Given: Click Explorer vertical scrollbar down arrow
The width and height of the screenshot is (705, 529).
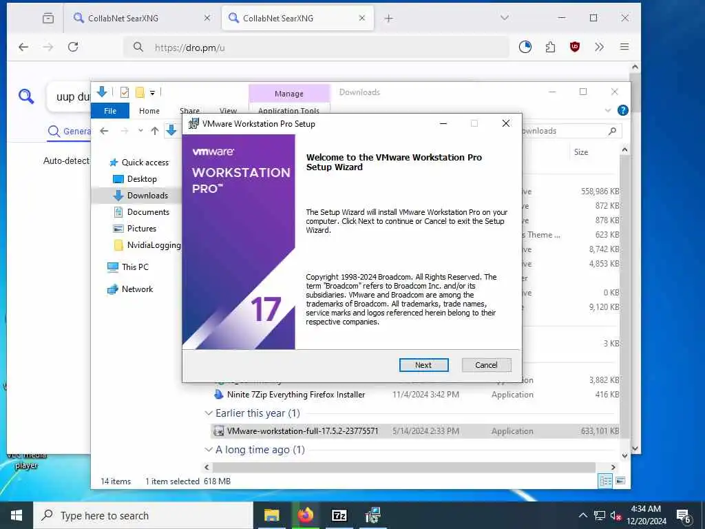Looking at the screenshot, I should click(x=624, y=456).
